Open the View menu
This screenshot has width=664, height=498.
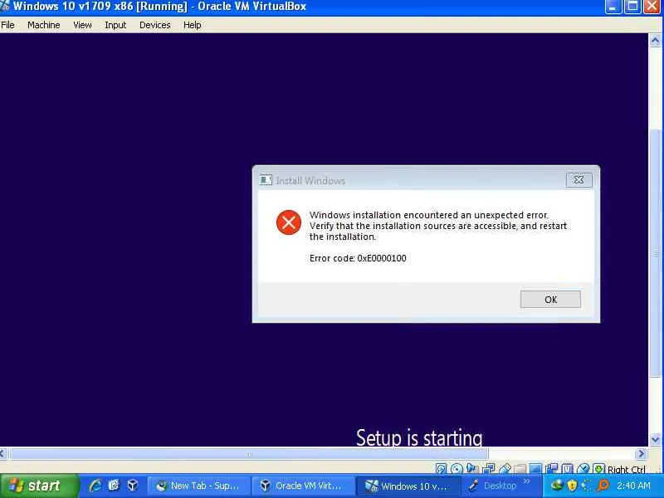[82, 25]
